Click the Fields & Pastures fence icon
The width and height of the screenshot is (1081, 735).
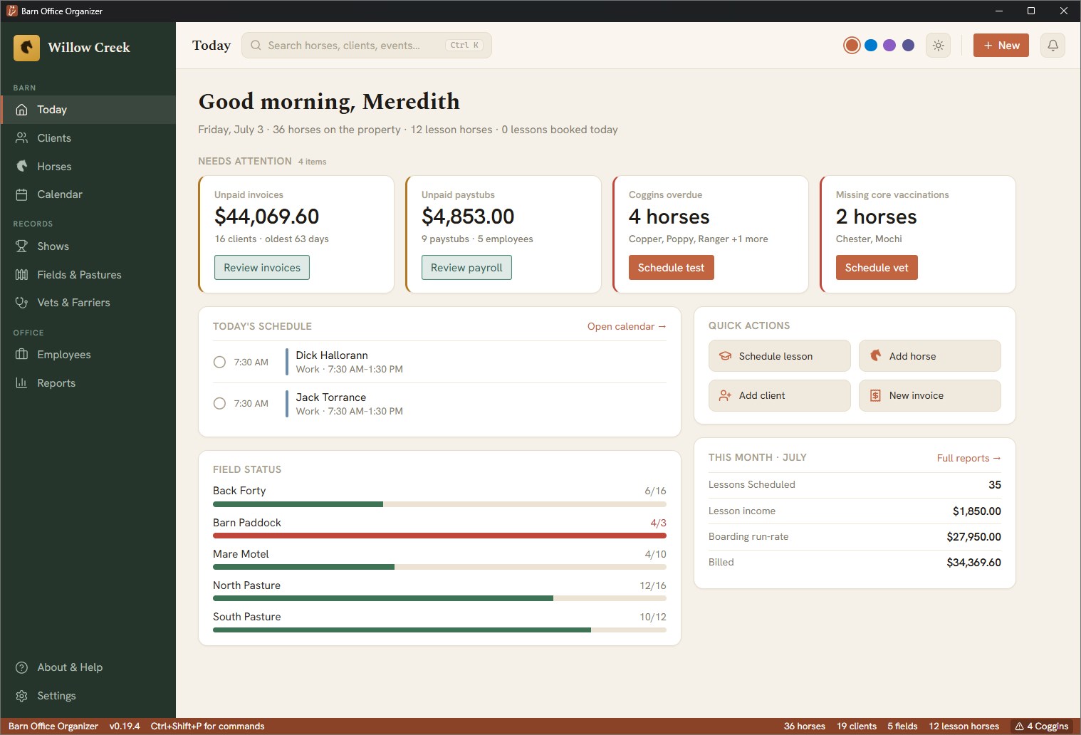click(x=22, y=275)
